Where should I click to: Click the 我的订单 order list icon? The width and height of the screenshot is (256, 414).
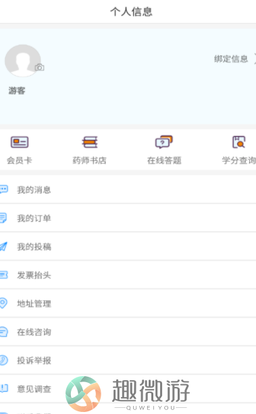[x=3, y=218]
